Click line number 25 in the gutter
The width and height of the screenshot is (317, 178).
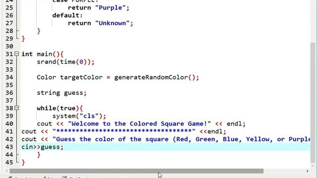(x=9, y=8)
